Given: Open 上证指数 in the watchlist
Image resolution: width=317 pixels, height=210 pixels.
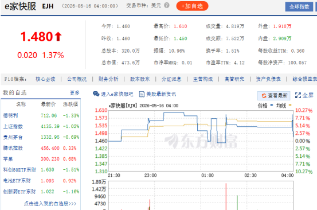Looking at the screenshot, I should pyautogui.click(x=13, y=126).
